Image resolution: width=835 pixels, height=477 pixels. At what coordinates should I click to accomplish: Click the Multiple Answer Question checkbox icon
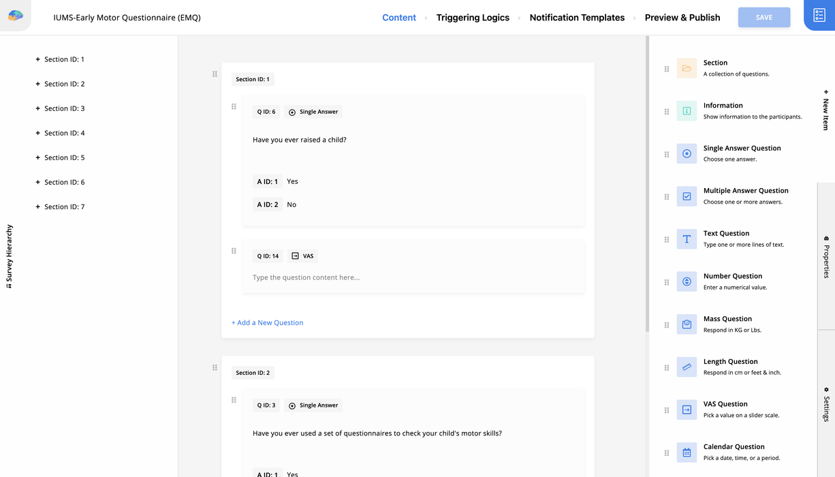(686, 196)
